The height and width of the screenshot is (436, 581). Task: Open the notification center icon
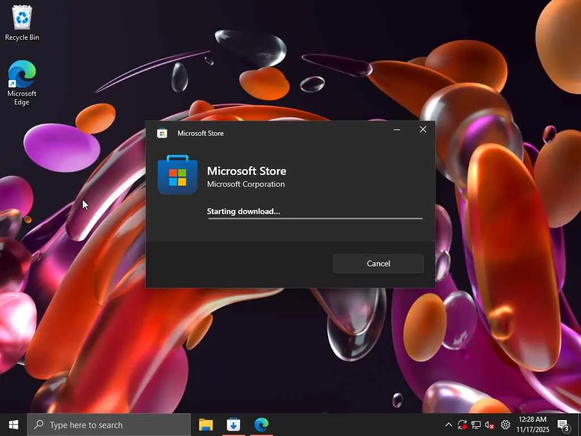[x=563, y=425]
